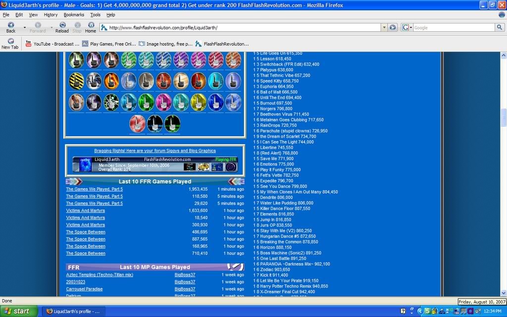The width and height of the screenshot is (507, 317).
Task: Open the Image hosting bookmark
Action: 166,44
